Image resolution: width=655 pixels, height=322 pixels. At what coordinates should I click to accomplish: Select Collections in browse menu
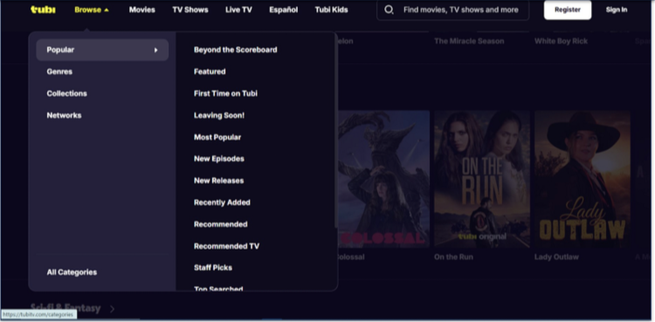pos(67,93)
